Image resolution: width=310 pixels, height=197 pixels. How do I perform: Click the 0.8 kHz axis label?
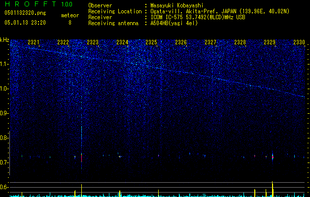(4, 138)
